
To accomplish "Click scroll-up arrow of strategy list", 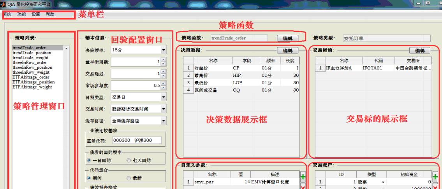I will coord(66,48).
